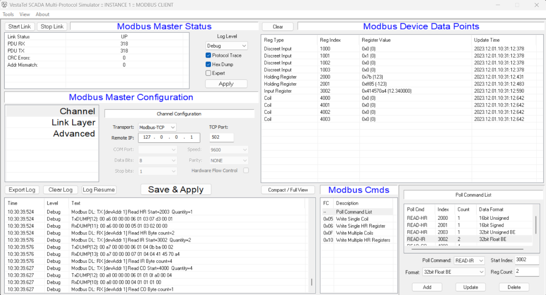
Task: Click the TCP Port input field
Action: (x=221, y=137)
